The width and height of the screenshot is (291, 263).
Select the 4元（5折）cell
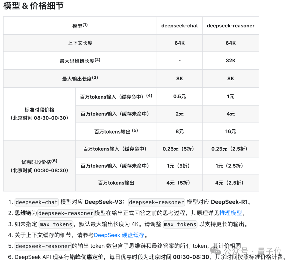(179, 183)
